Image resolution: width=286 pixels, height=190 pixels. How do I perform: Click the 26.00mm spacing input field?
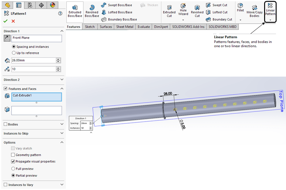(33, 60)
